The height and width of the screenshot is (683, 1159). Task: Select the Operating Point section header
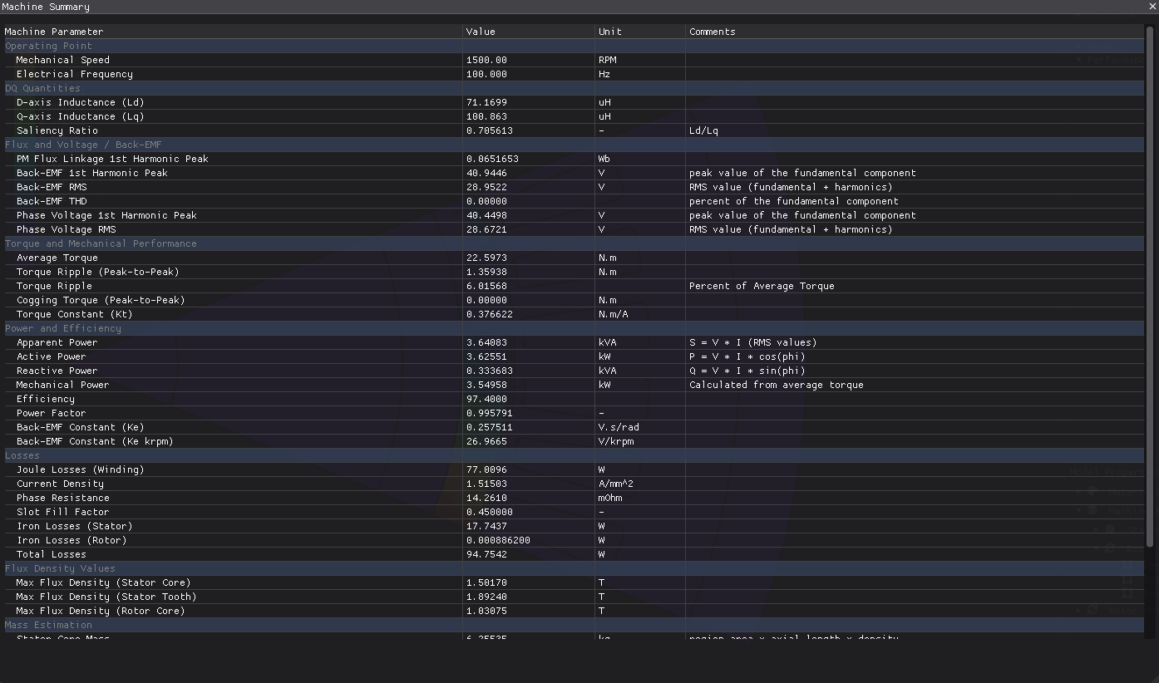574,46
